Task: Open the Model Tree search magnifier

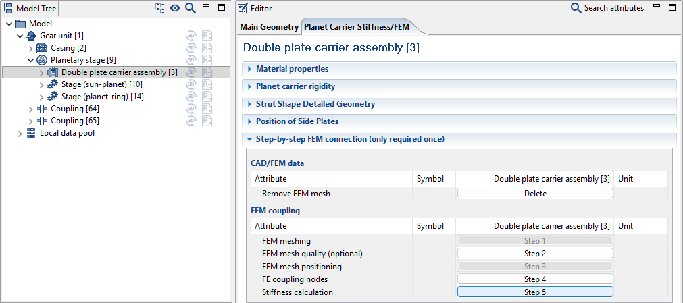Action: tap(191, 8)
